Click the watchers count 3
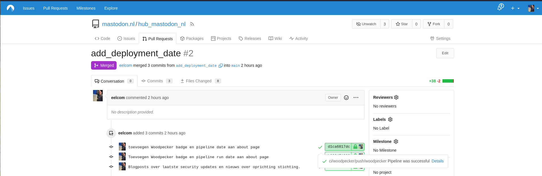Viewport: 542px width, 176px height. click(385, 24)
